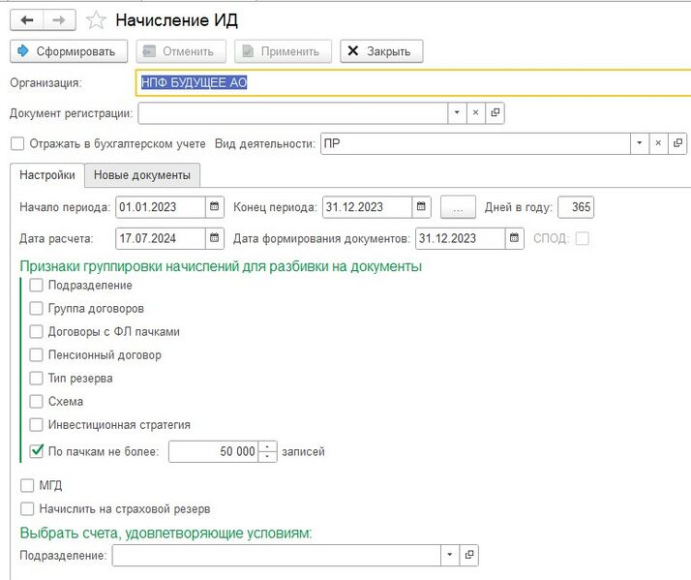Expand the Документ регистрации dropdown
Image resolution: width=691 pixels, height=580 pixels.
tap(456, 113)
